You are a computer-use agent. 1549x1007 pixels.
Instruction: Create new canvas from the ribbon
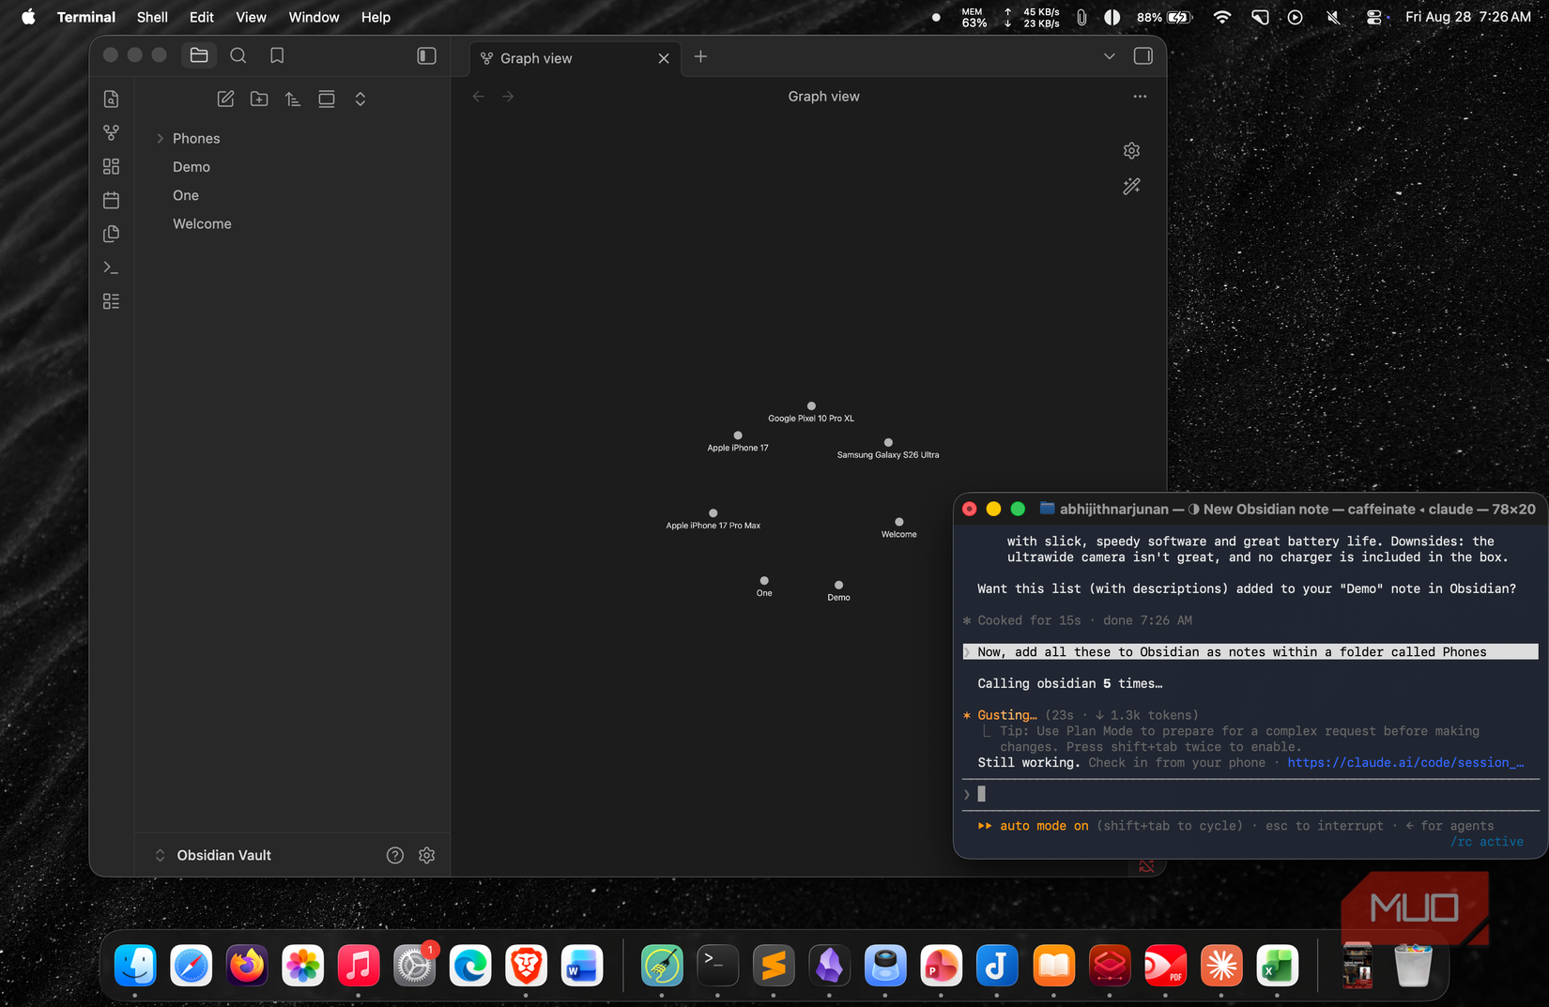click(x=111, y=167)
